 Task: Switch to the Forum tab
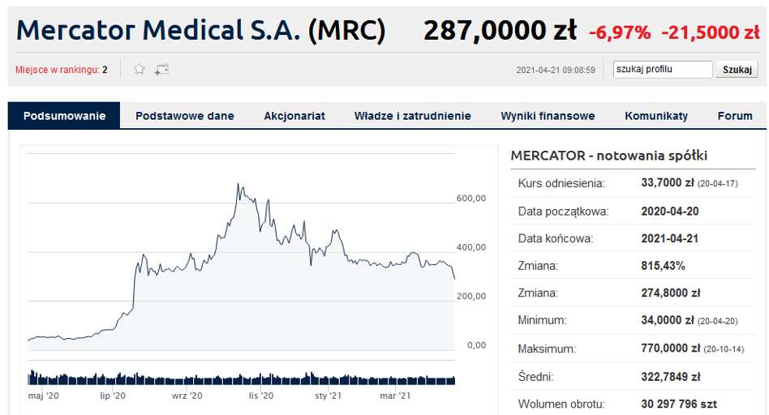(x=735, y=116)
